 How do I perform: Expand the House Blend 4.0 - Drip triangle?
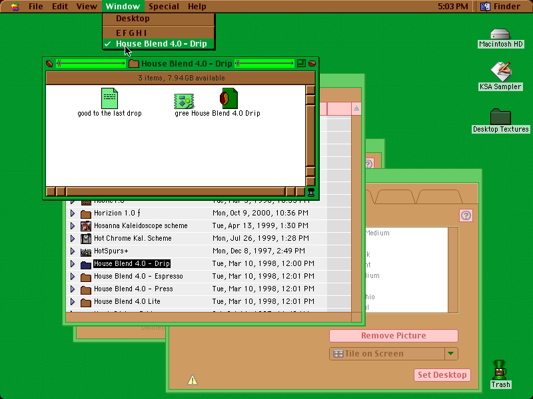pyautogui.click(x=73, y=263)
